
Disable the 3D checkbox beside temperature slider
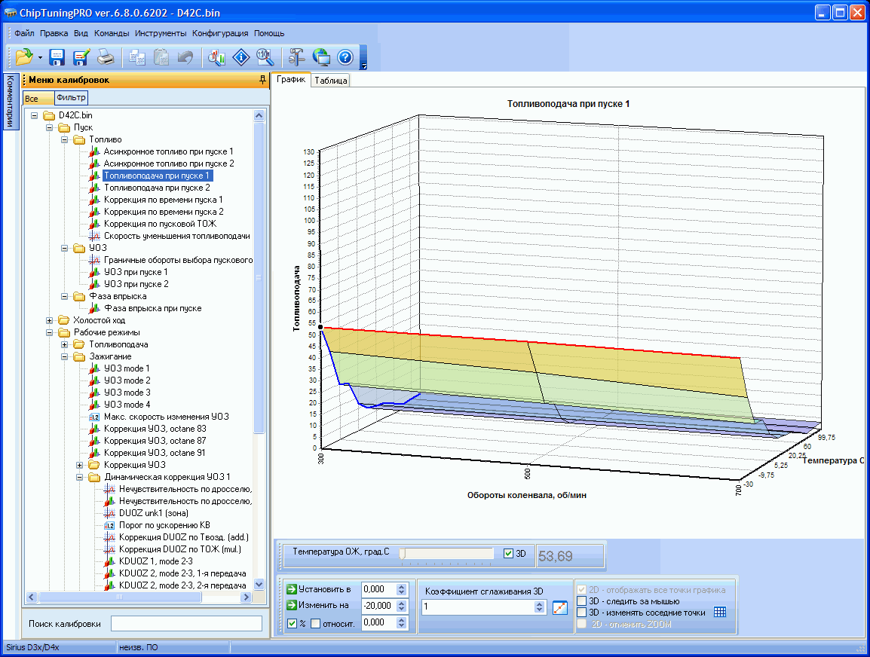click(508, 554)
